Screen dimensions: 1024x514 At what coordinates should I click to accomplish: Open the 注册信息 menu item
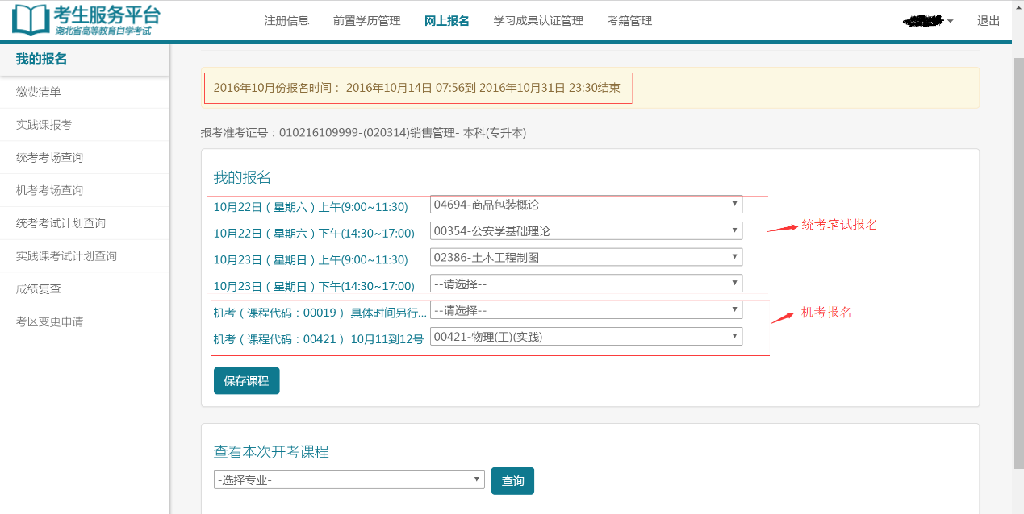(x=286, y=21)
